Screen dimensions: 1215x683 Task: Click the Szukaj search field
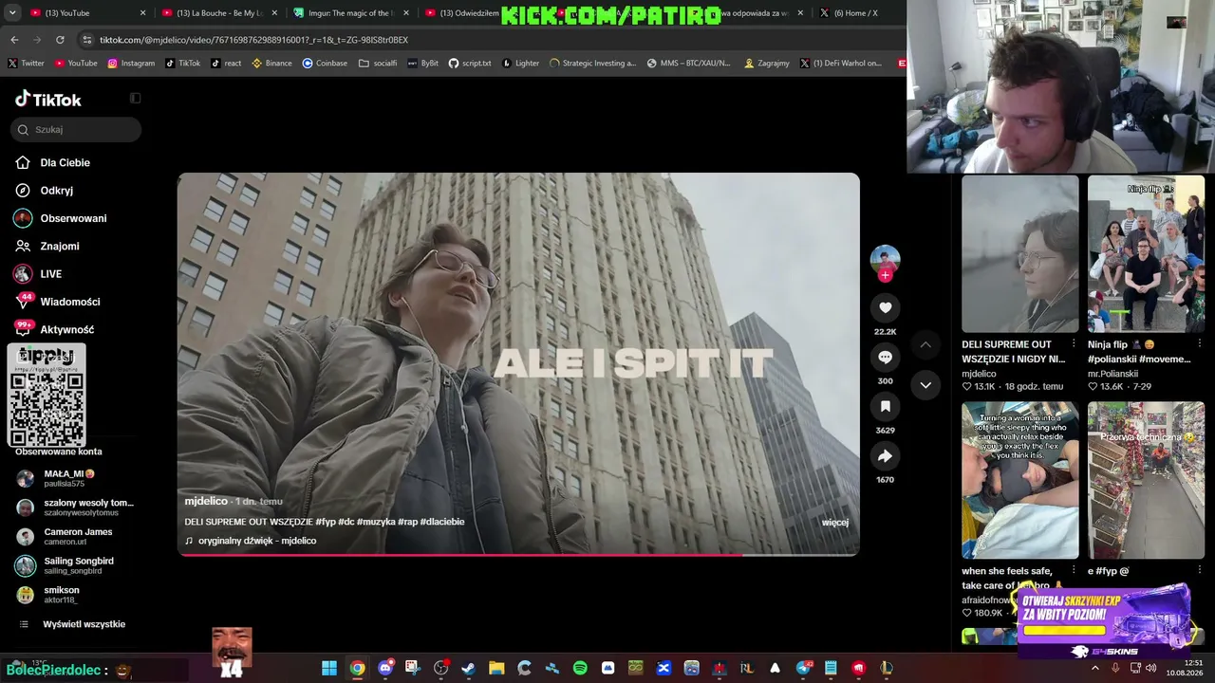point(76,129)
